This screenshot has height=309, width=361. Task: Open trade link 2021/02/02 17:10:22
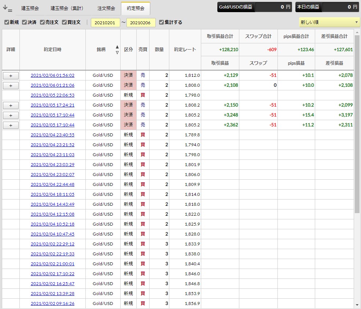(52, 274)
